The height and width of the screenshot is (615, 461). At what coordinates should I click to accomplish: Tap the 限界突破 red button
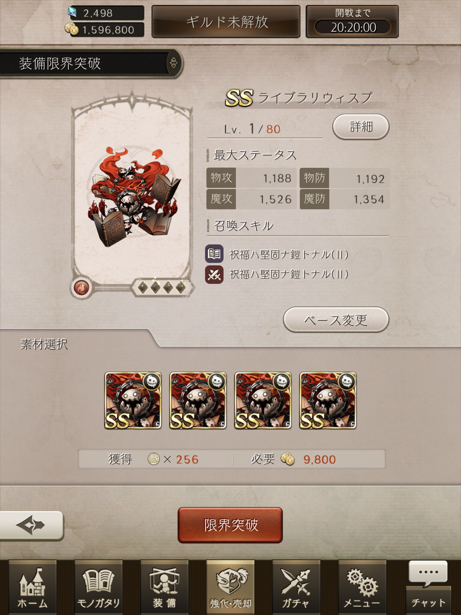point(230,525)
